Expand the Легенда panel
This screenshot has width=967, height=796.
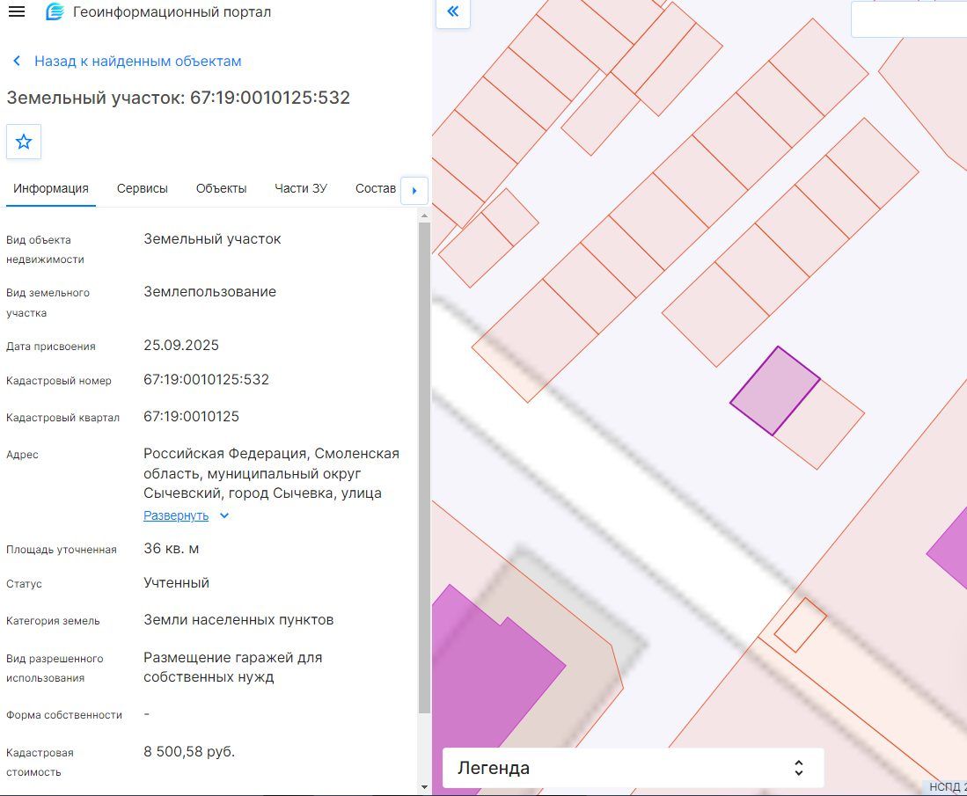pyautogui.click(x=634, y=768)
